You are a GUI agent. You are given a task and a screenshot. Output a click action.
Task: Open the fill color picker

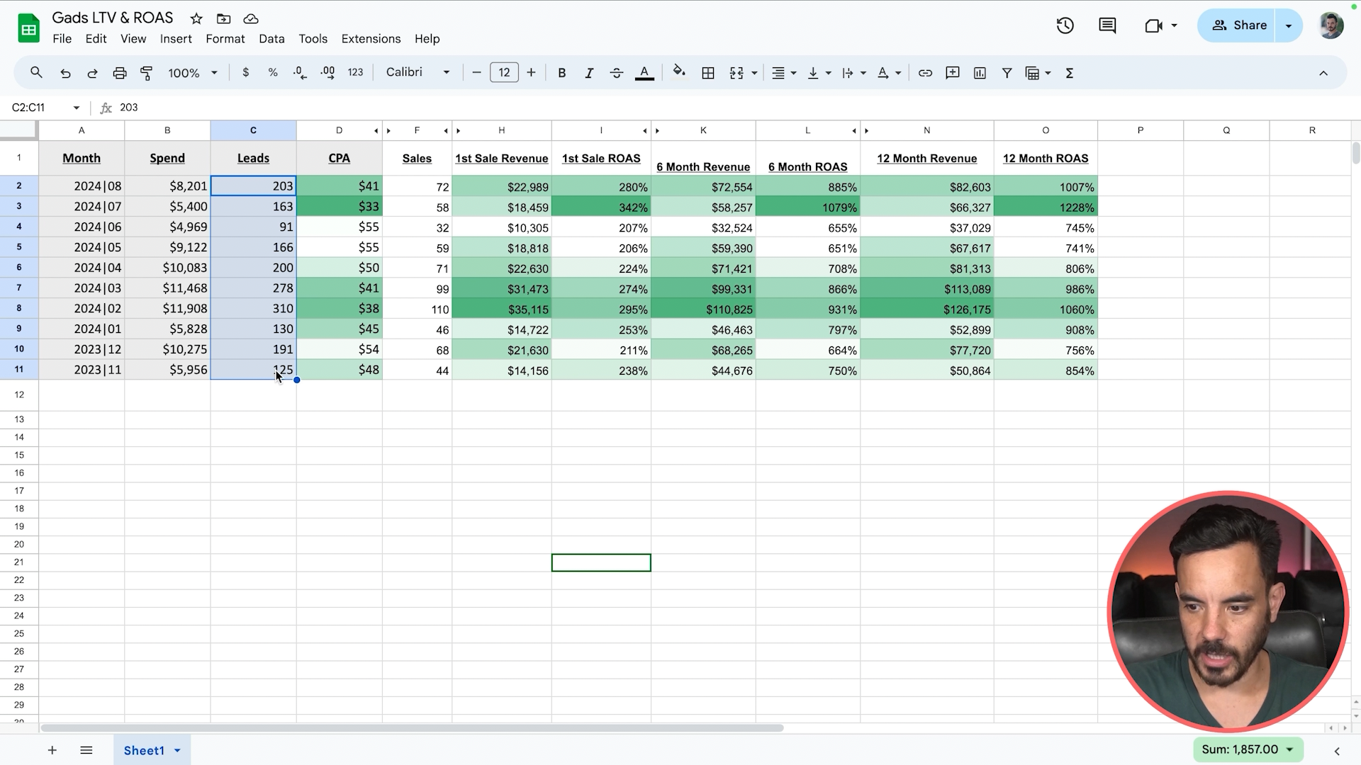pos(679,72)
